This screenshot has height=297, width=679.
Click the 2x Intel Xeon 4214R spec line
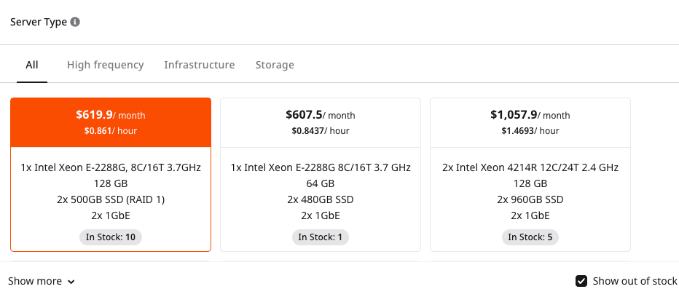point(530,167)
